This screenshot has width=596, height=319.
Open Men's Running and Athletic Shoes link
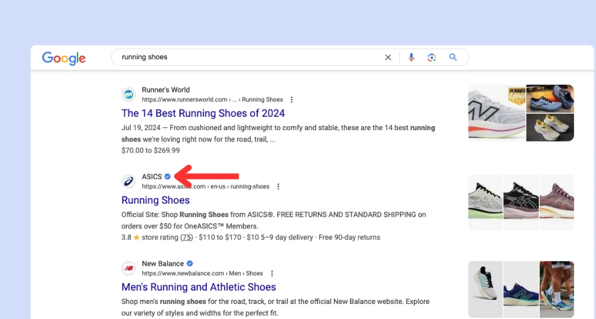click(x=198, y=287)
